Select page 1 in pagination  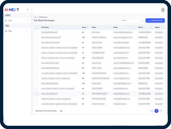(x=156, y=111)
